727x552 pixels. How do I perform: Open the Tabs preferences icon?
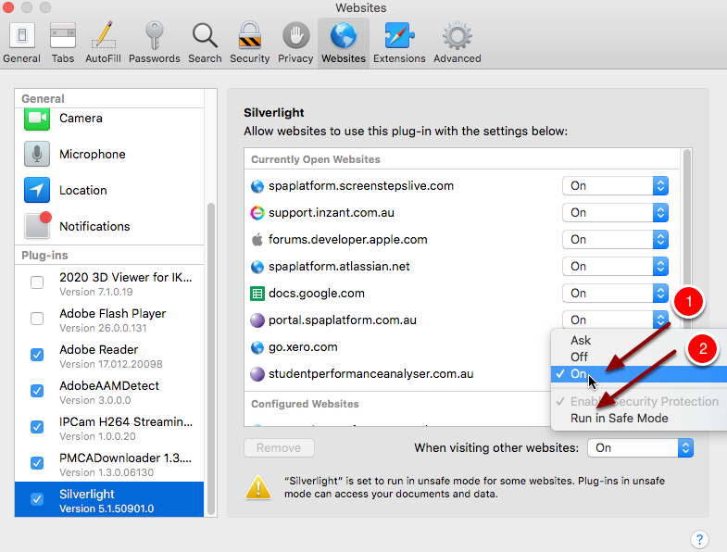point(63,35)
